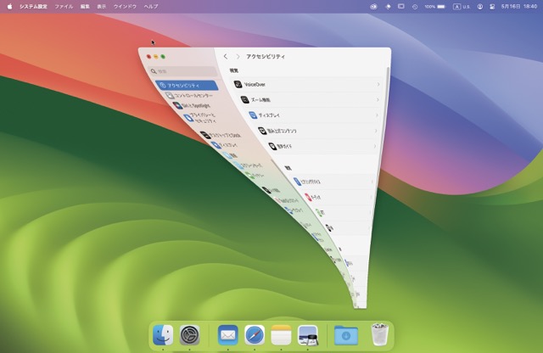Open Control Center in menu bar

pos(492,7)
